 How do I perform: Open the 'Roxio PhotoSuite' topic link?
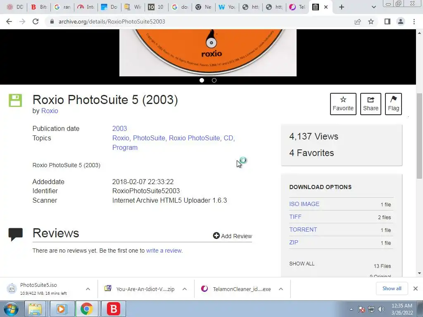pos(194,138)
